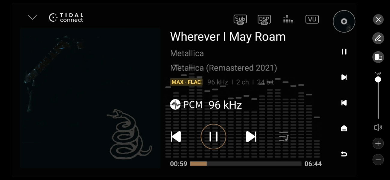
Task: Toggle the Sub OFF subwoofer switch
Action: coord(240,19)
